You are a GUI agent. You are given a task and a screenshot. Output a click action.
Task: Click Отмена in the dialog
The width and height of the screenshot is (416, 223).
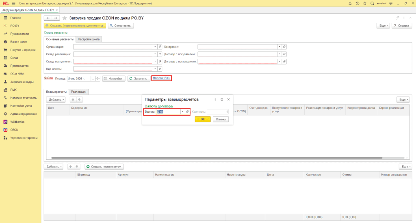[x=221, y=119]
